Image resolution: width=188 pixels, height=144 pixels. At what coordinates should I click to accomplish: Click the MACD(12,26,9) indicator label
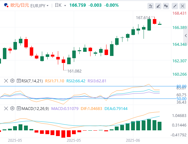(35, 109)
